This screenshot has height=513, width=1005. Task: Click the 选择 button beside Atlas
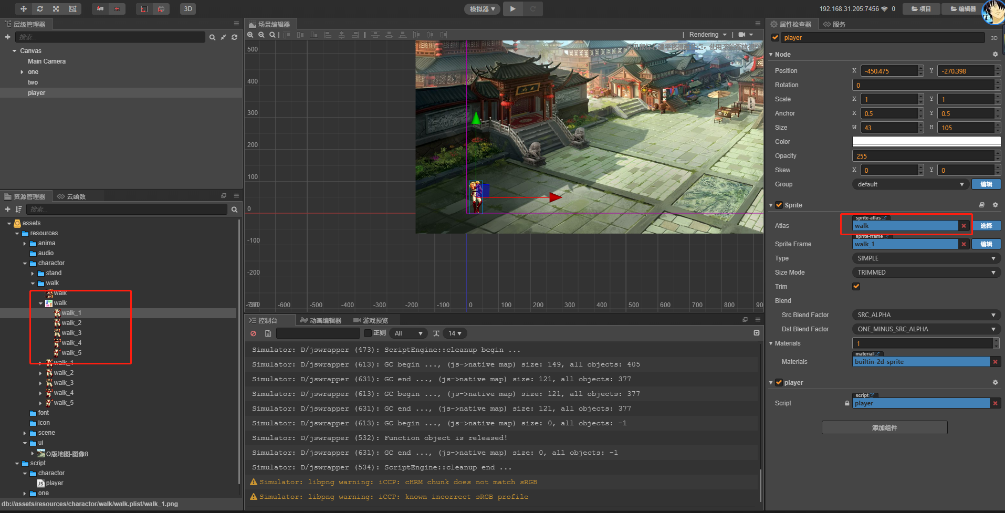click(986, 226)
